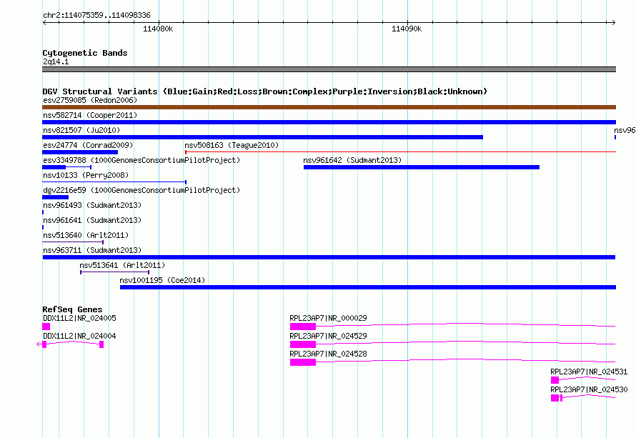
Task: Click the nsv10133 (Perry2008) label
Action: tap(86, 175)
